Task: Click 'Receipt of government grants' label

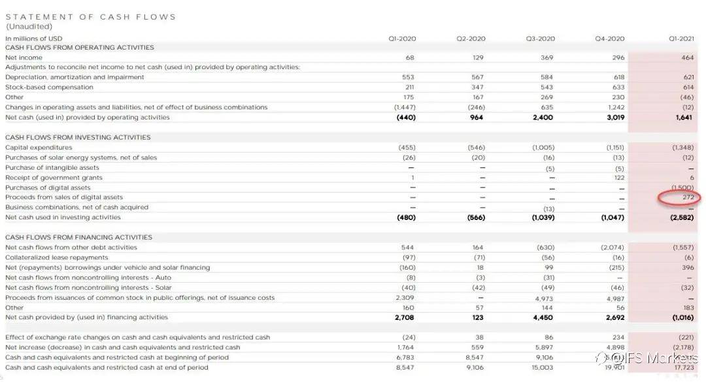Action: click(54, 177)
